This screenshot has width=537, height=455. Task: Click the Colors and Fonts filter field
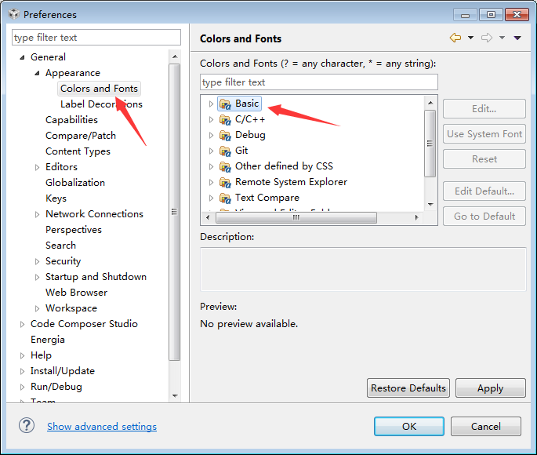(318, 82)
